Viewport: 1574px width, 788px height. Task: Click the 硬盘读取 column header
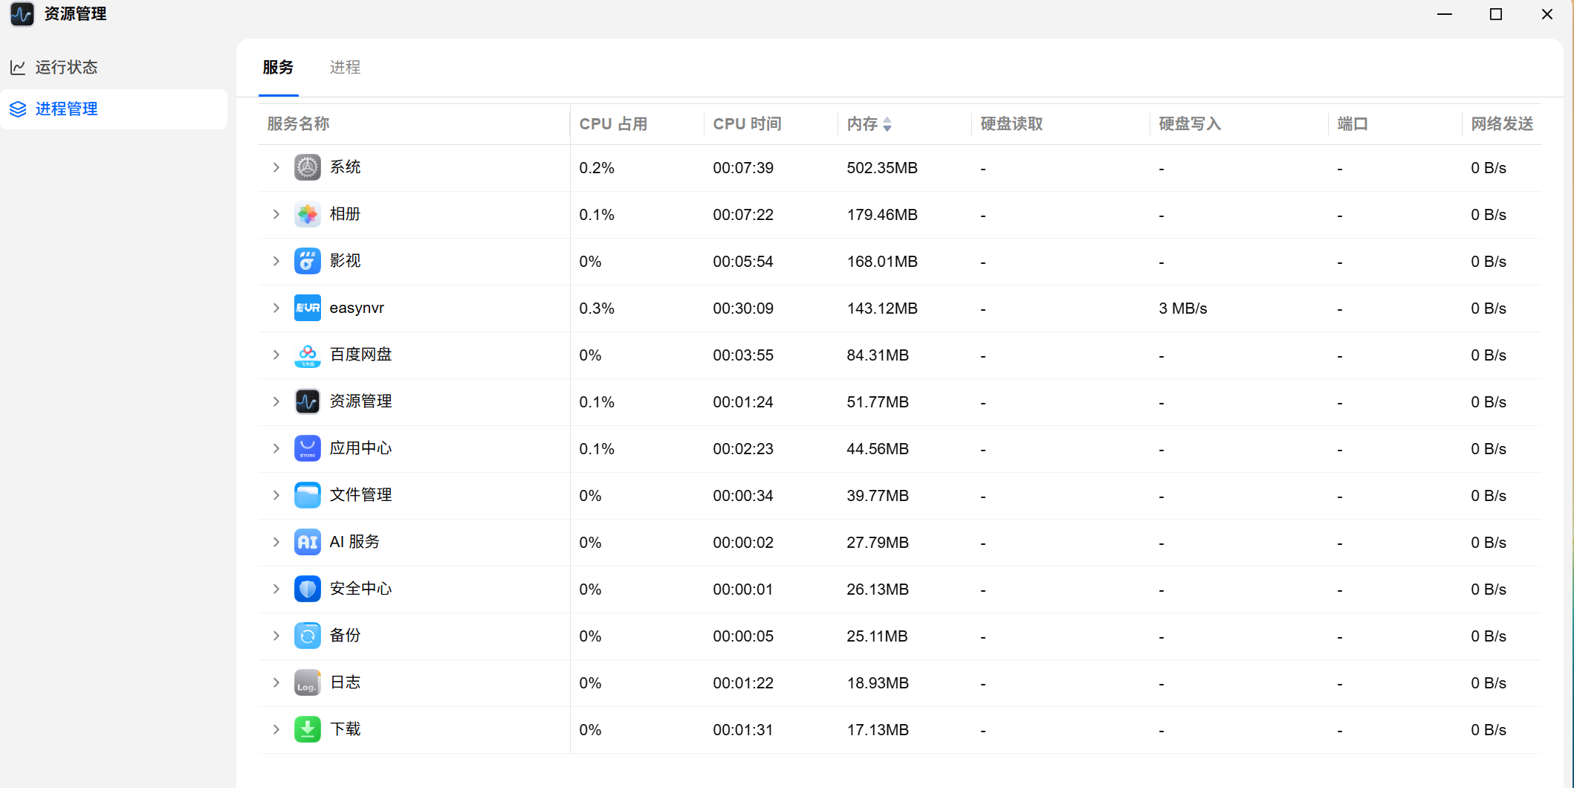click(1011, 124)
